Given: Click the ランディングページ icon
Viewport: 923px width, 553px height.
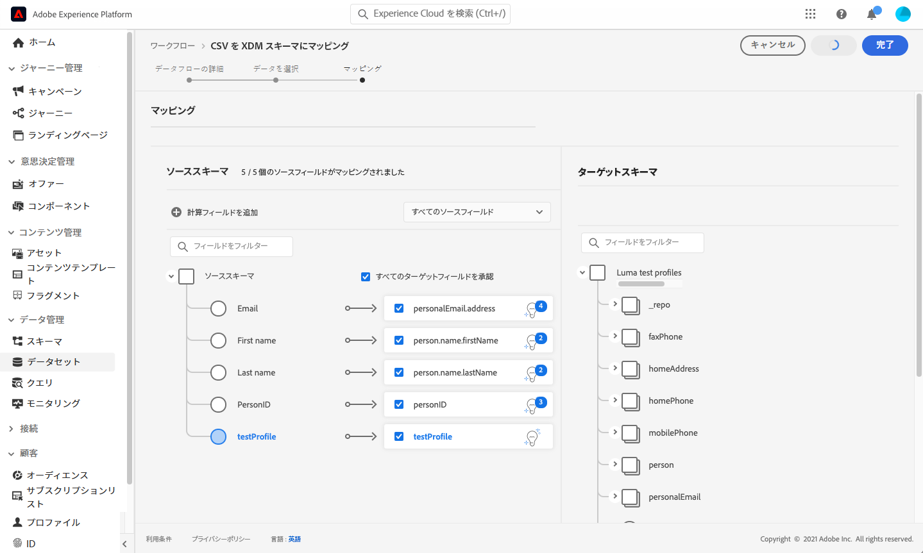Looking at the screenshot, I should [x=18, y=135].
